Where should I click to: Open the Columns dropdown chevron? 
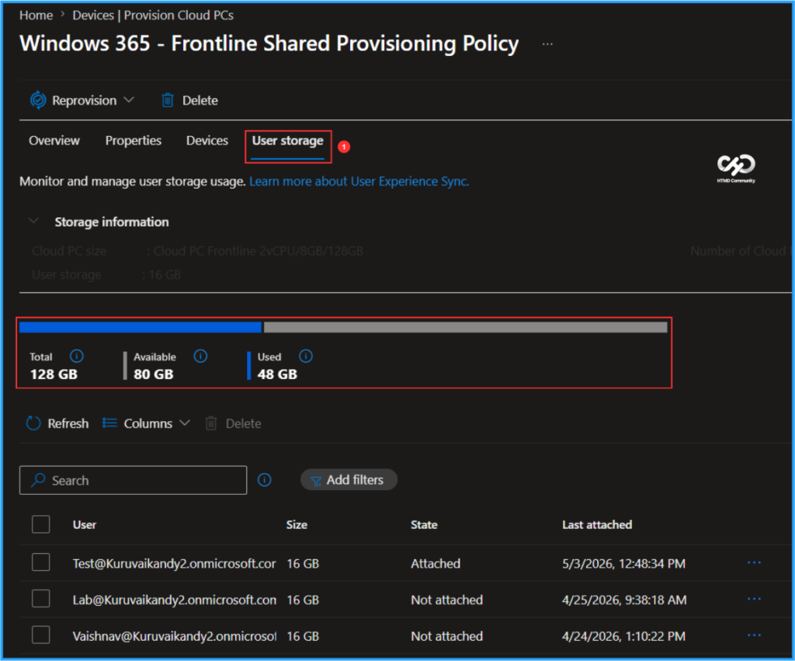pyautogui.click(x=185, y=423)
